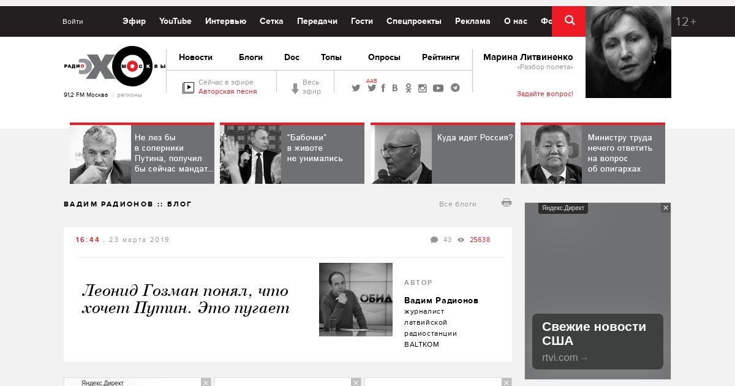The height and width of the screenshot is (386, 735).
Task: Click the «Разбор полета» program name
Action: click(x=545, y=67)
